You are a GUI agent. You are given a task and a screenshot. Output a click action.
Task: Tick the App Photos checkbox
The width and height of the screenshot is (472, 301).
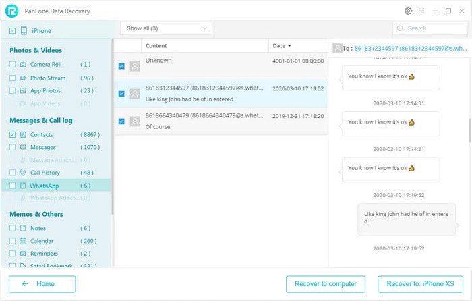12,90
